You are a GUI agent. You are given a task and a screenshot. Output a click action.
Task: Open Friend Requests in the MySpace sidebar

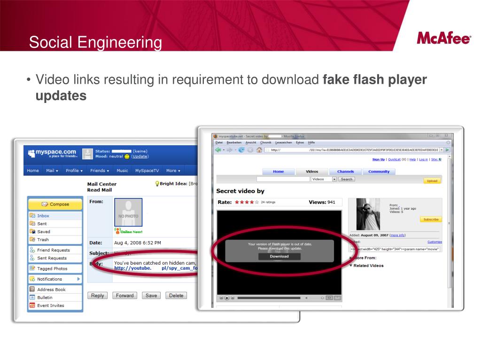pos(55,250)
